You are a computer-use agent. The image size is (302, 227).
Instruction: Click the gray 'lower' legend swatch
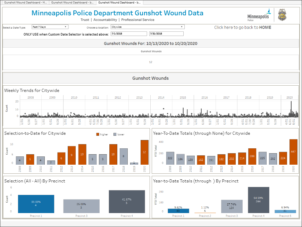tap(115, 134)
